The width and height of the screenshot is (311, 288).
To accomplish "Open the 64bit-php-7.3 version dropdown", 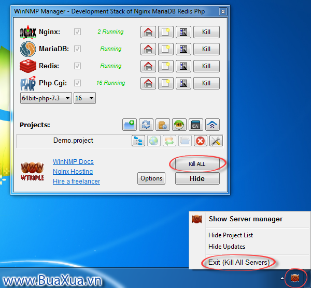I will tap(46, 98).
